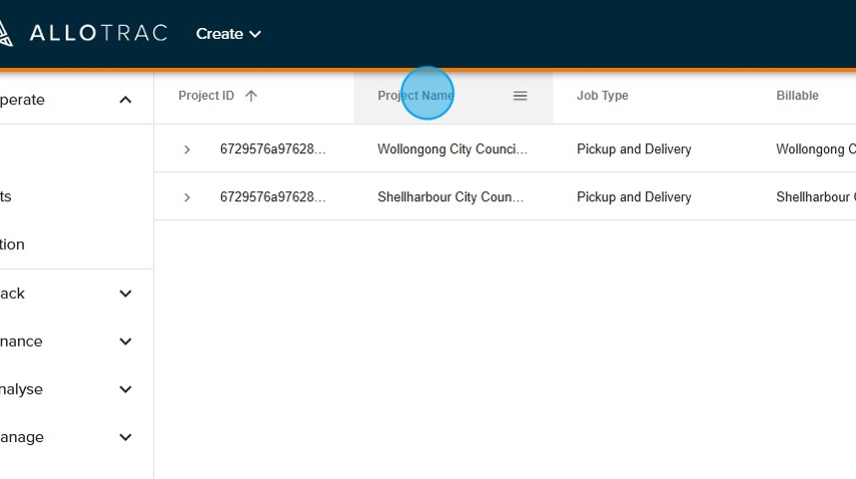Image resolution: width=856 pixels, height=479 pixels.
Task: Select the Wollongong City Council project name cell
Action: pyautogui.click(x=452, y=149)
